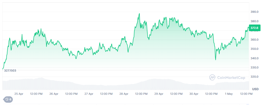Select the 26 Apr date label
261x105 pixels.
[x=54, y=94]
